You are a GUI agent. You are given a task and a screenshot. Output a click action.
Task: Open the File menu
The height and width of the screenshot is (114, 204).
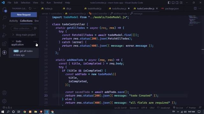pos(9,3)
